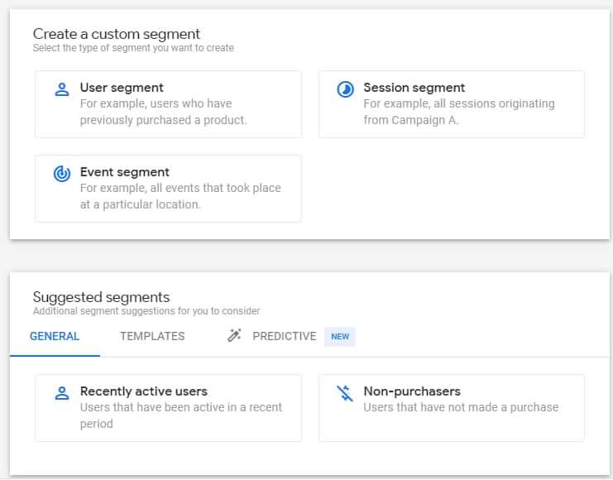The width and height of the screenshot is (613, 480).
Task: Select the Recently active users heading
Action: pos(143,391)
